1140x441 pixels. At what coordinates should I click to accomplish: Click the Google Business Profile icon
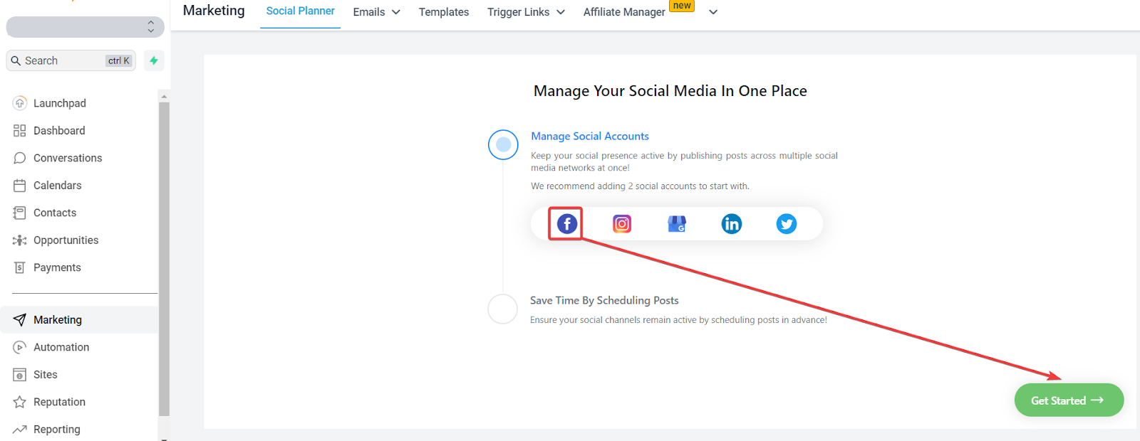(677, 224)
